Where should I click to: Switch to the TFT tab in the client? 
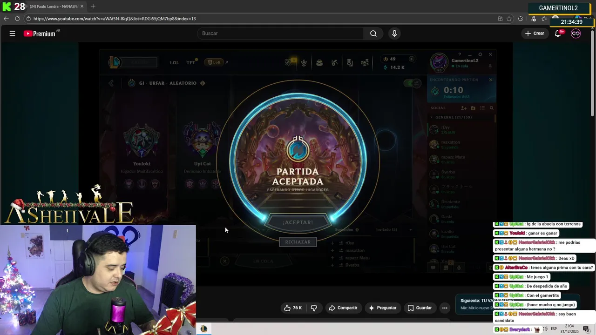click(191, 62)
